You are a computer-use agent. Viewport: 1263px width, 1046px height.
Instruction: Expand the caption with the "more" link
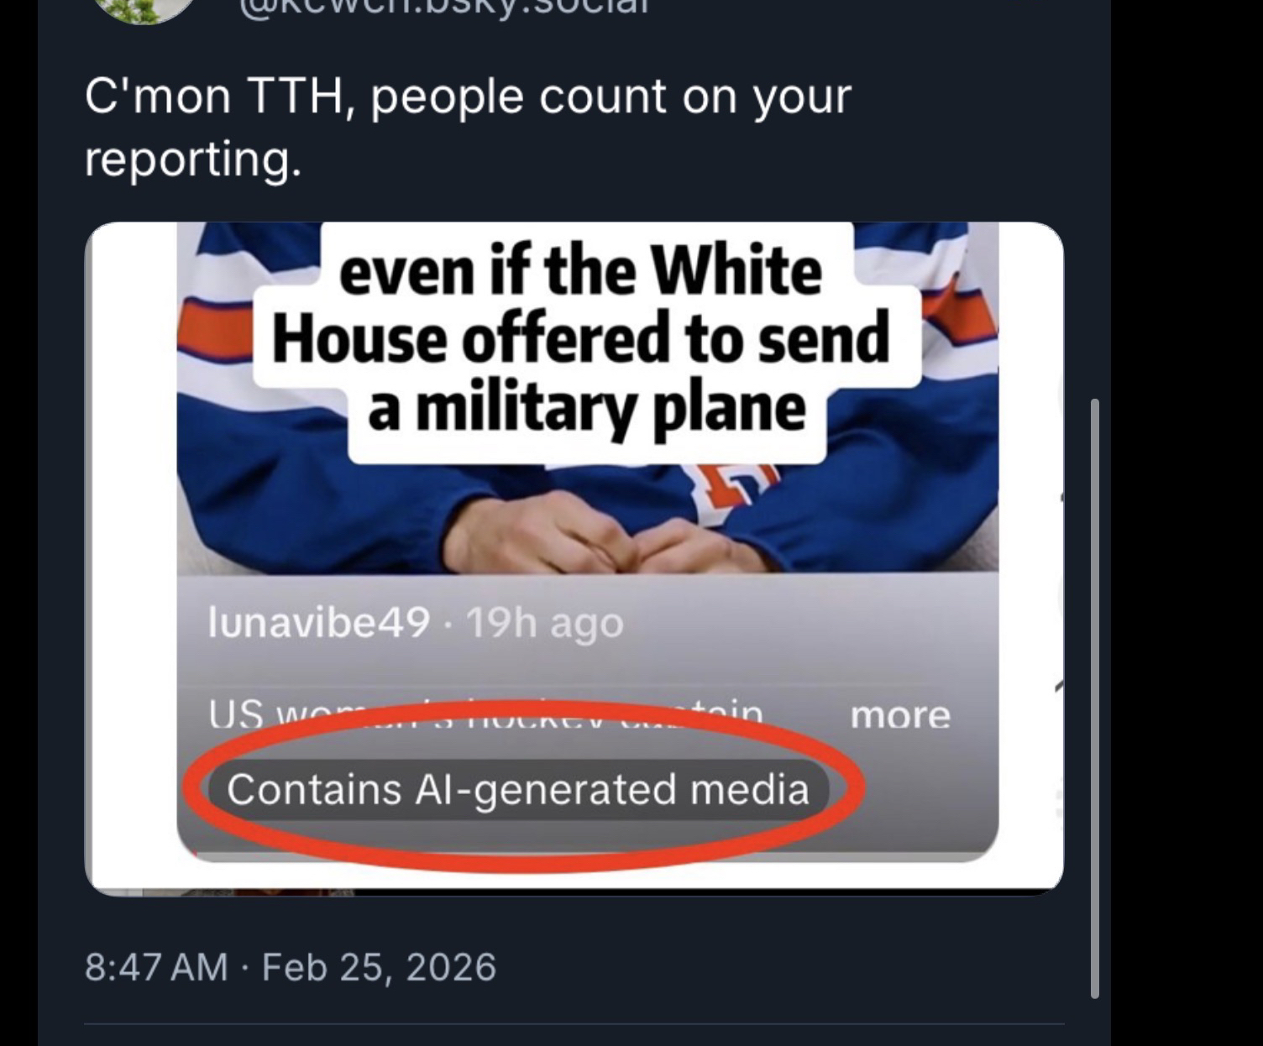point(899,715)
